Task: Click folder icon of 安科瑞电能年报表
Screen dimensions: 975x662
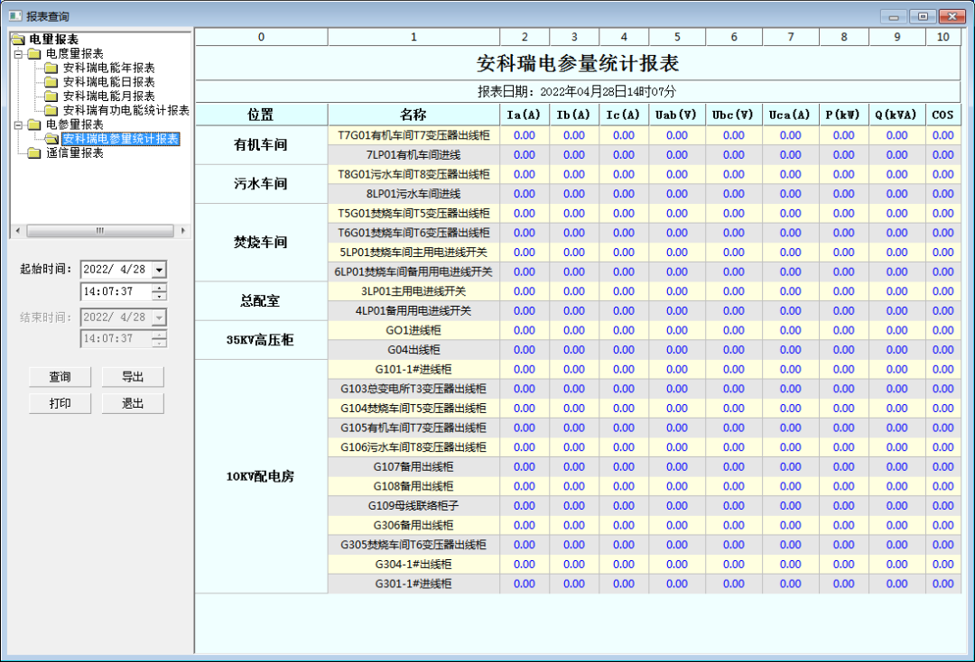Action: click(51, 68)
